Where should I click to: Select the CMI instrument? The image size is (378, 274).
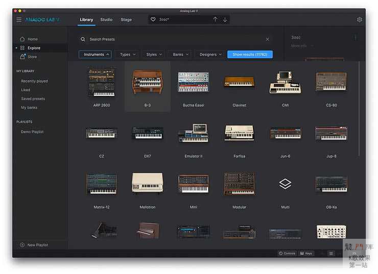285,87
